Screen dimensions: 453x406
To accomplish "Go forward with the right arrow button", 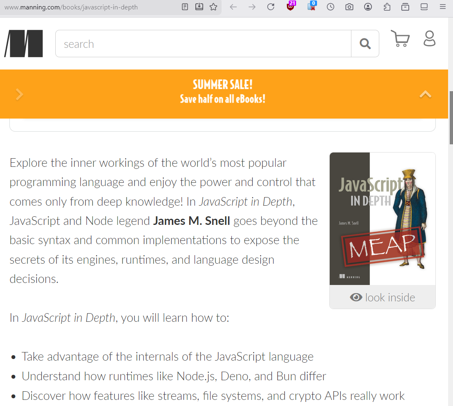I will coord(252,7).
